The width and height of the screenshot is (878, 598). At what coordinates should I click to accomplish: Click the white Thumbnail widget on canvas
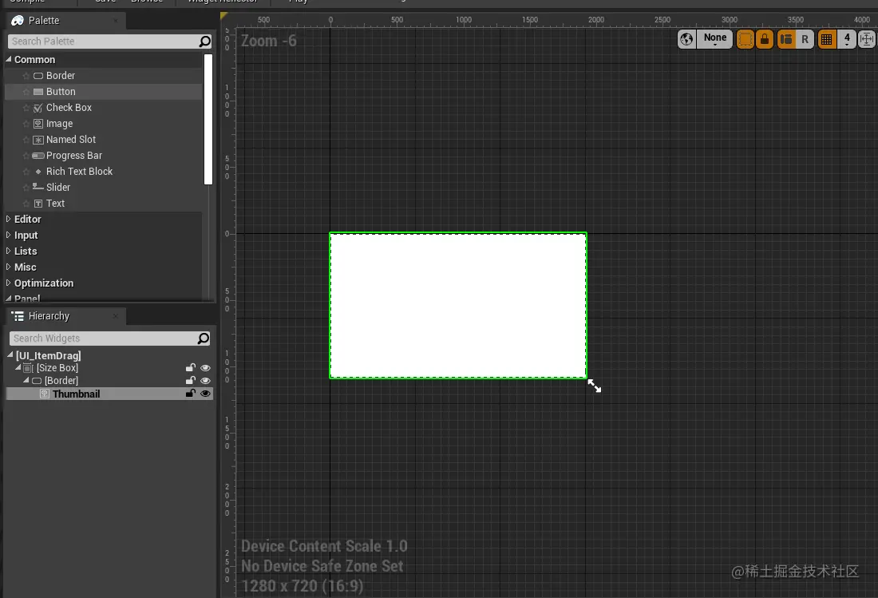coord(458,306)
